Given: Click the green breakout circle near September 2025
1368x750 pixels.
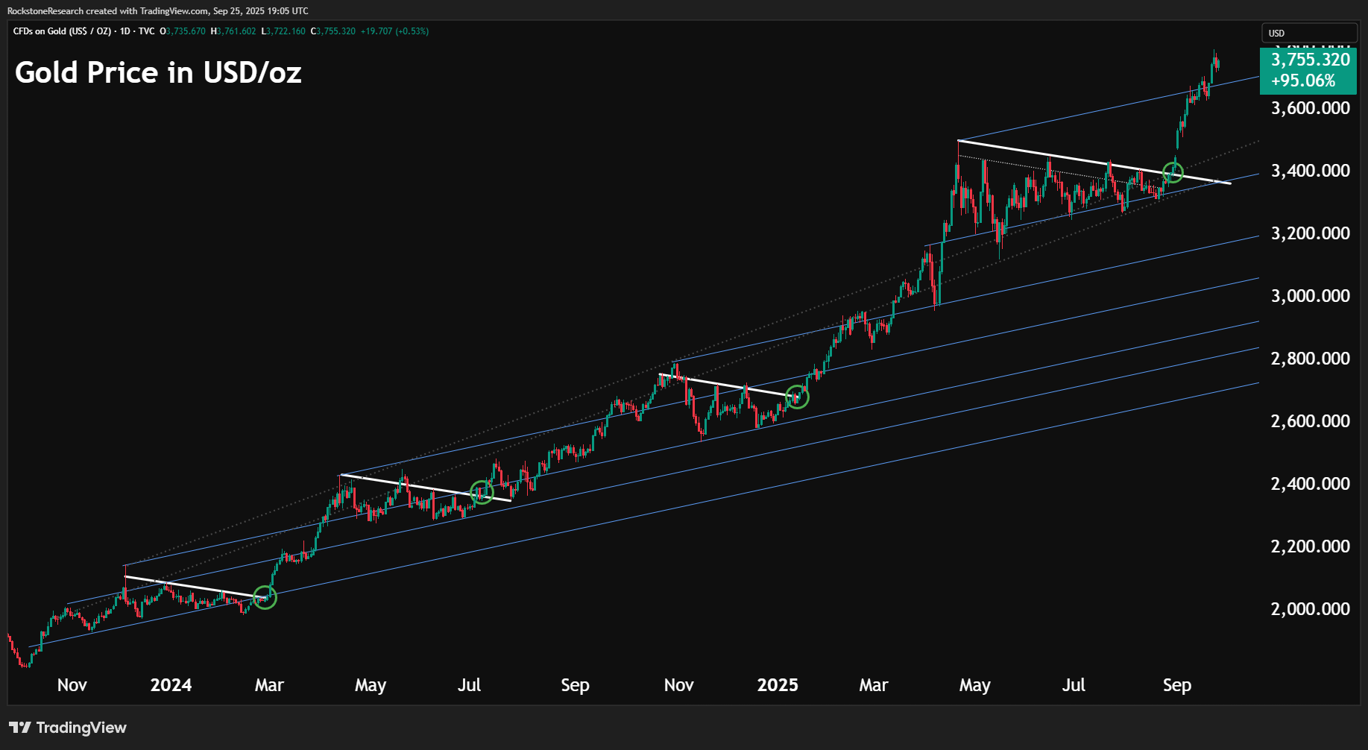Looking at the screenshot, I should pos(1173,172).
